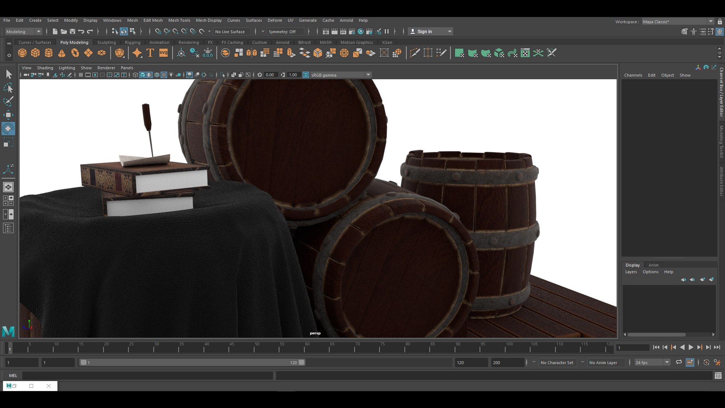This screenshot has width=725, height=408.
Task: Activate the Lasso Select tool
Action: [x=8, y=88]
